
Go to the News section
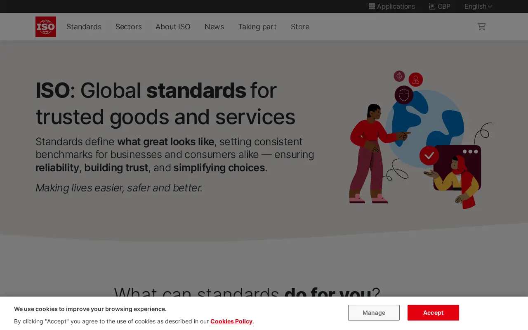tap(214, 26)
